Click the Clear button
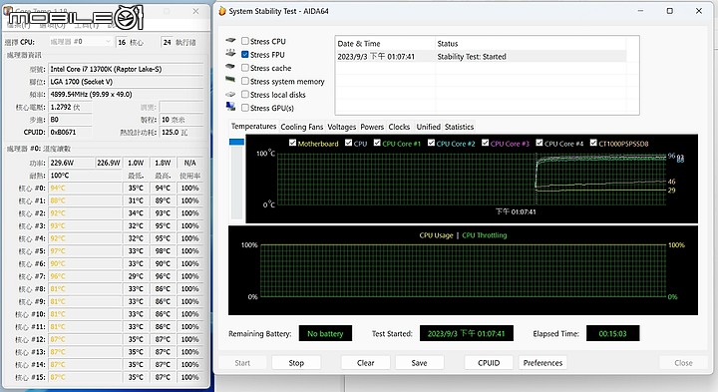718x392 pixels. click(365, 363)
